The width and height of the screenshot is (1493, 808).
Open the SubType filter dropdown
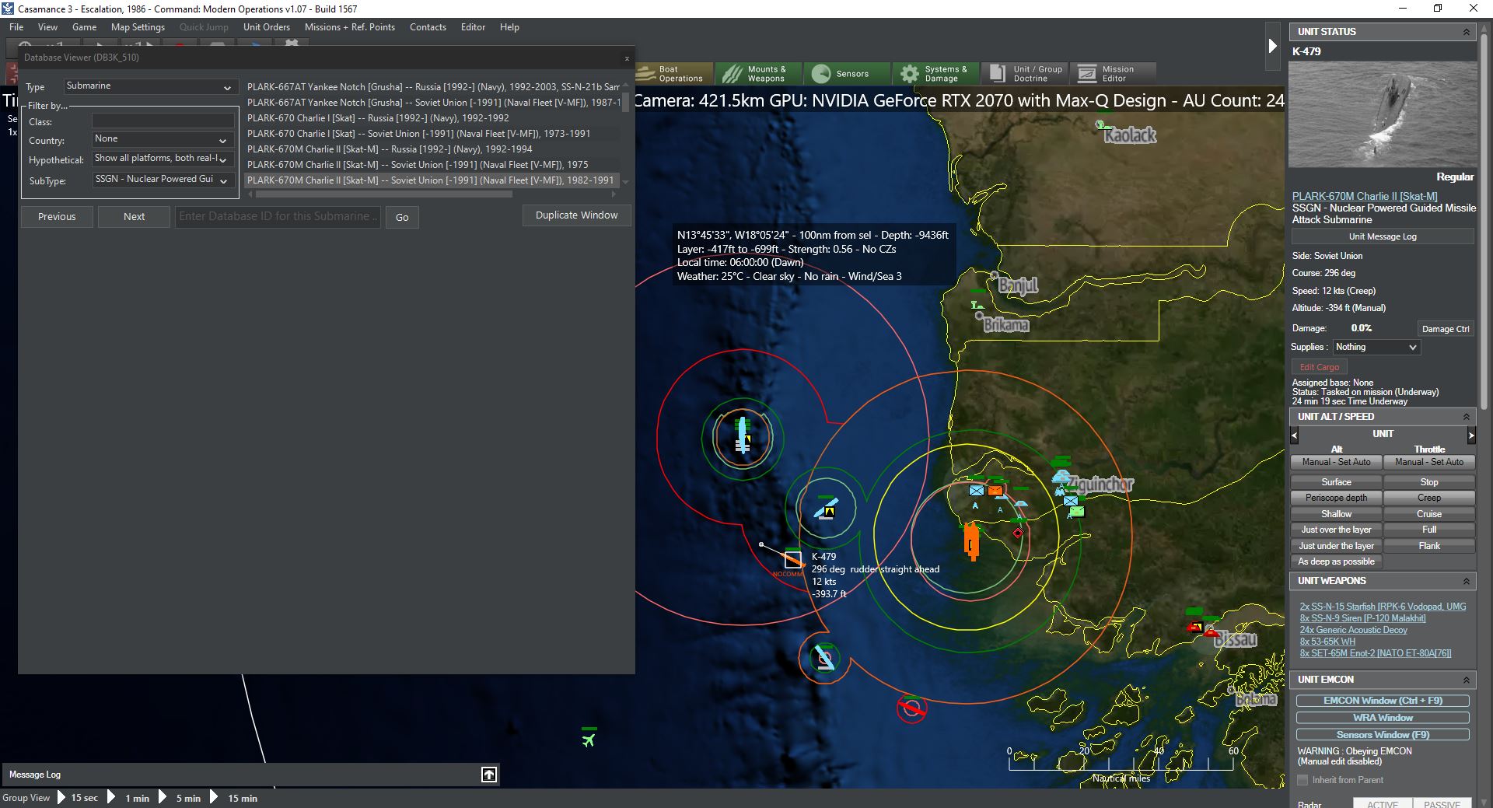163,180
